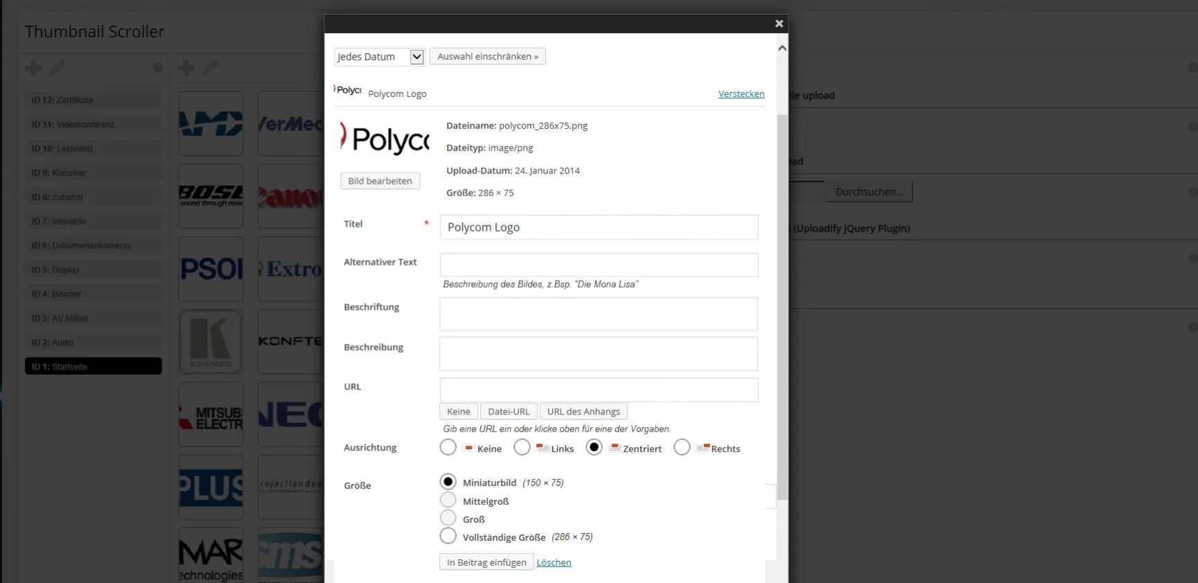Click the NEC logo thumbnail
Image resolution: width=1198 pixels, height=583 pixels.
(x=291, y=415)
